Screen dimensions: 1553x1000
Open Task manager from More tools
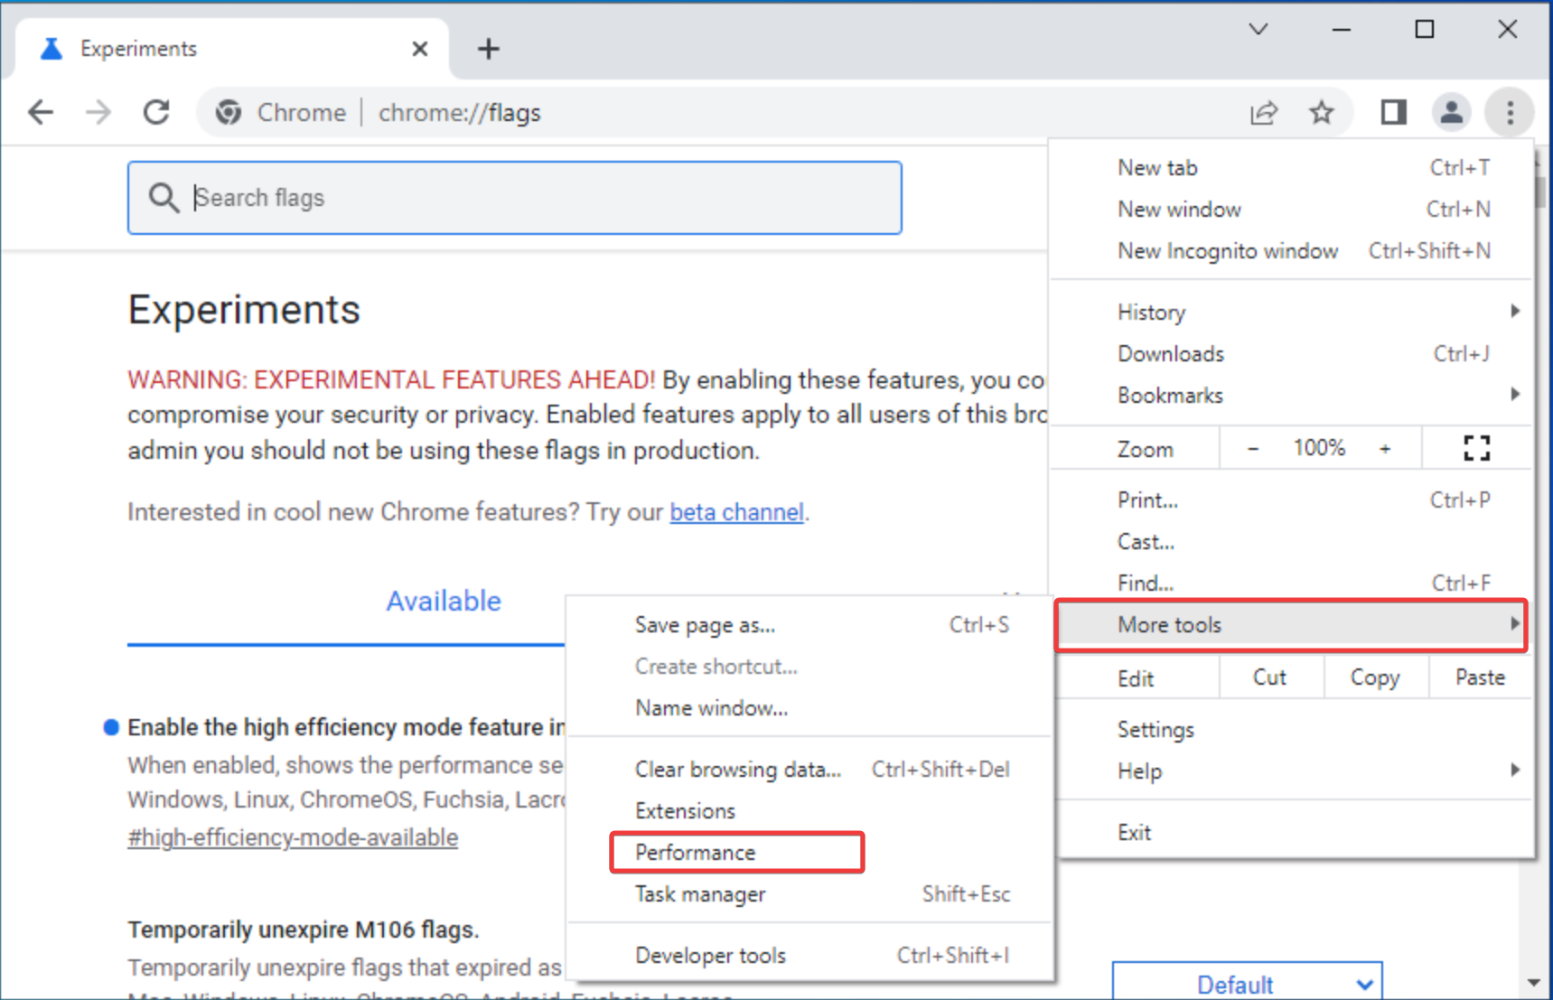pyautogui.click(x=810, y=894)
